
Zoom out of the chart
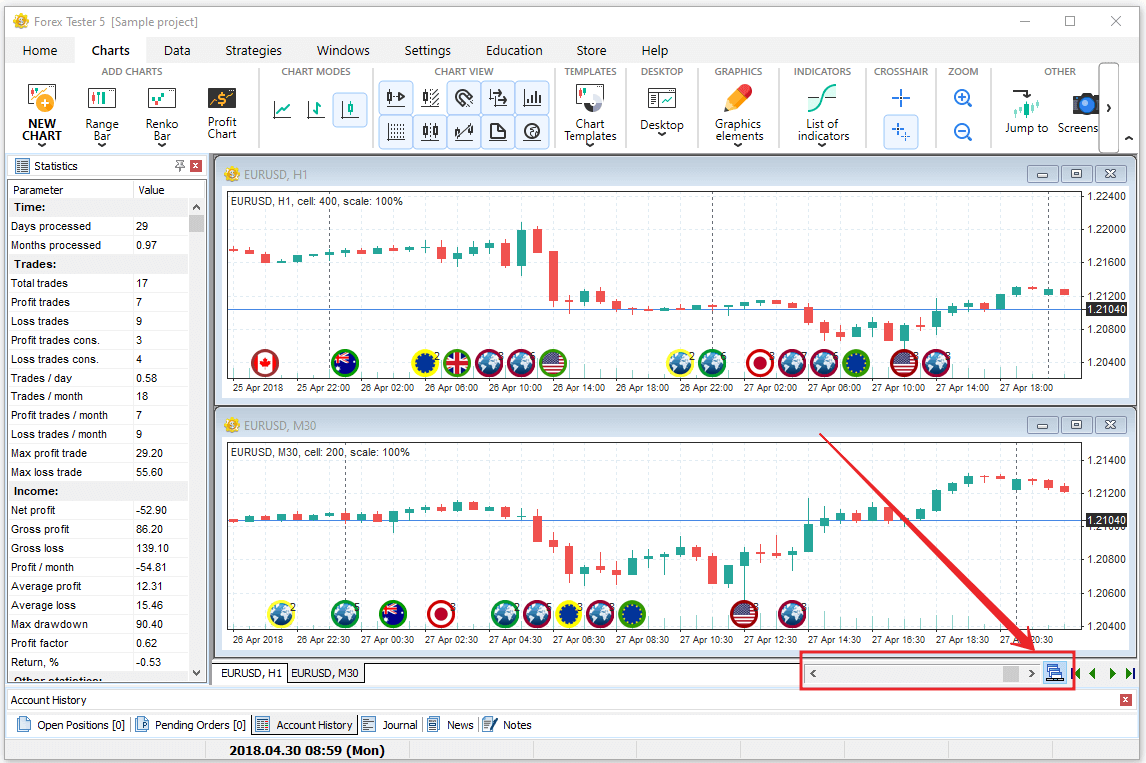pos(963,131)
